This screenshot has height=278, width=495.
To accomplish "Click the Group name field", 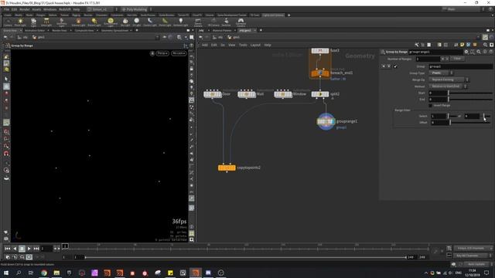I will 460,66.
